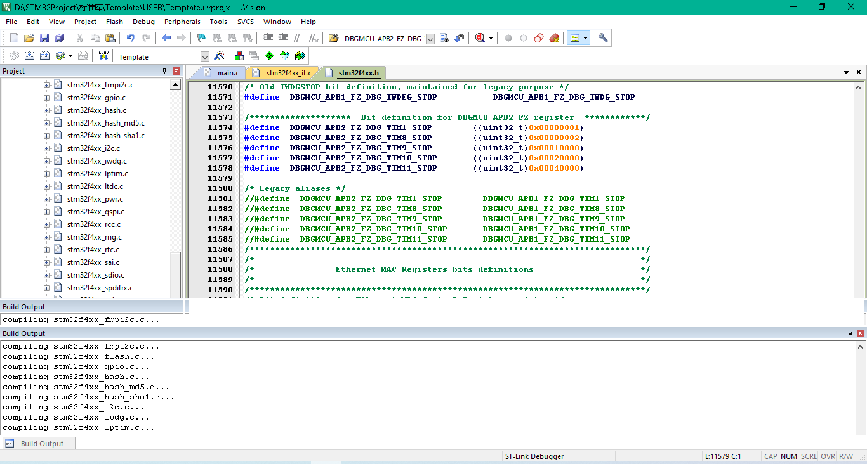Screen dimensions: 867x464
Task: Click the Configuration wrench icon
Action: point(603,38)
